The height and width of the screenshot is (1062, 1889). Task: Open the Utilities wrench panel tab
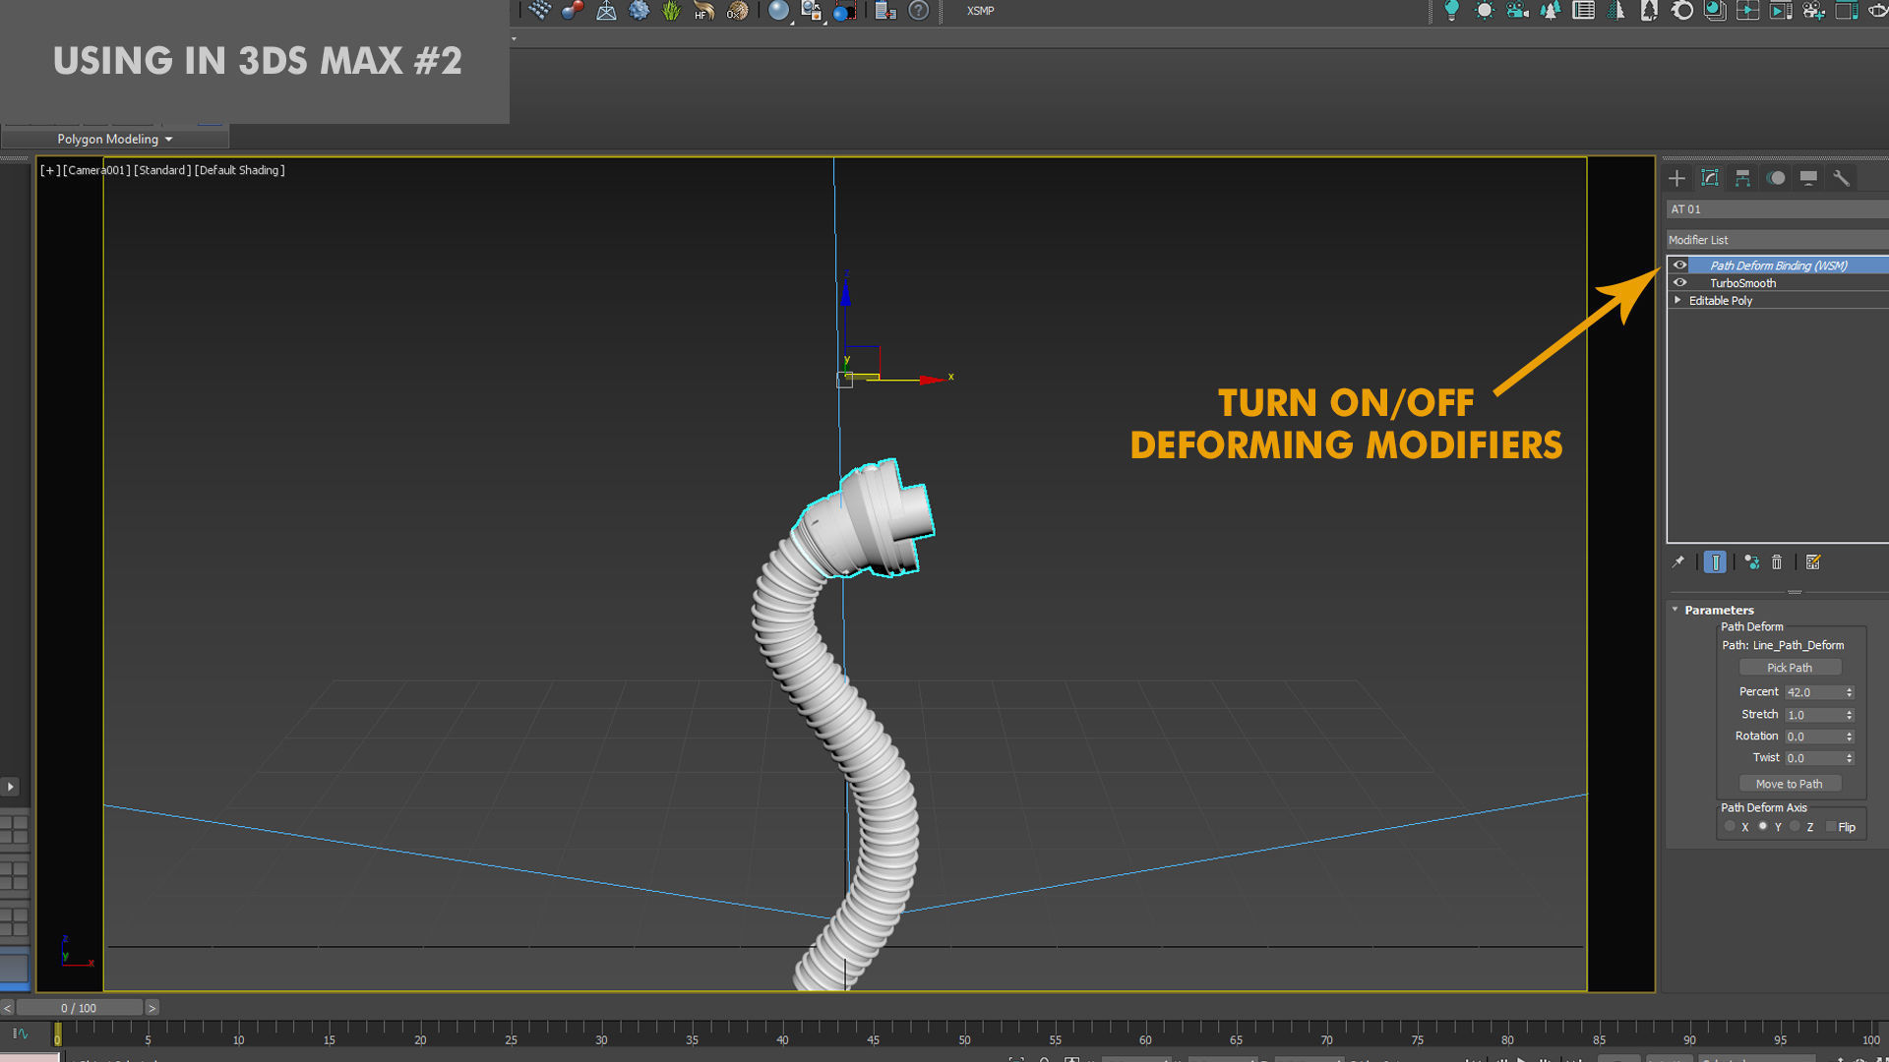[1841, 178]
